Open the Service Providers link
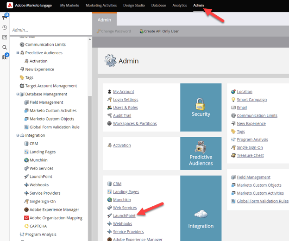289x241 pixels. pos(128,232)
